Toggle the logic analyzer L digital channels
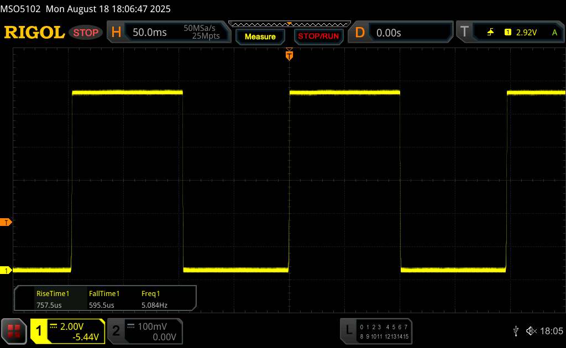This screenshot has width=566, height=348. coord(348,331)
